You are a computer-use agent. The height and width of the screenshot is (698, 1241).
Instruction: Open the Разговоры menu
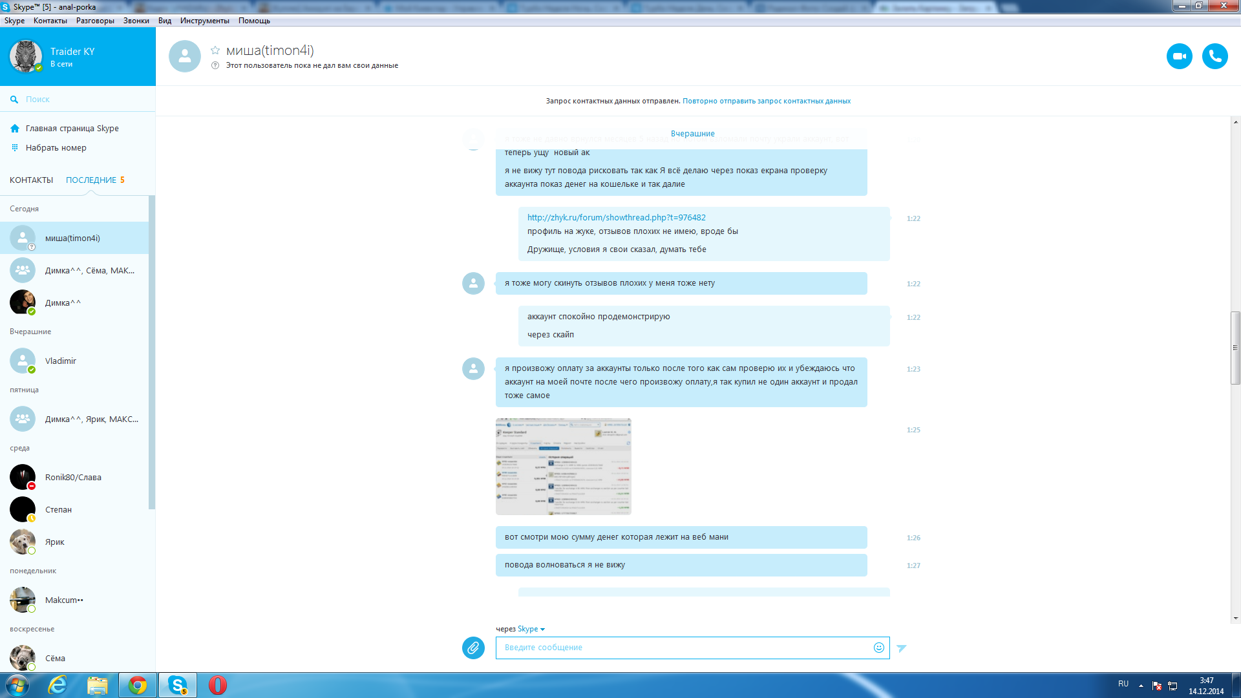(x=95, y=21)
